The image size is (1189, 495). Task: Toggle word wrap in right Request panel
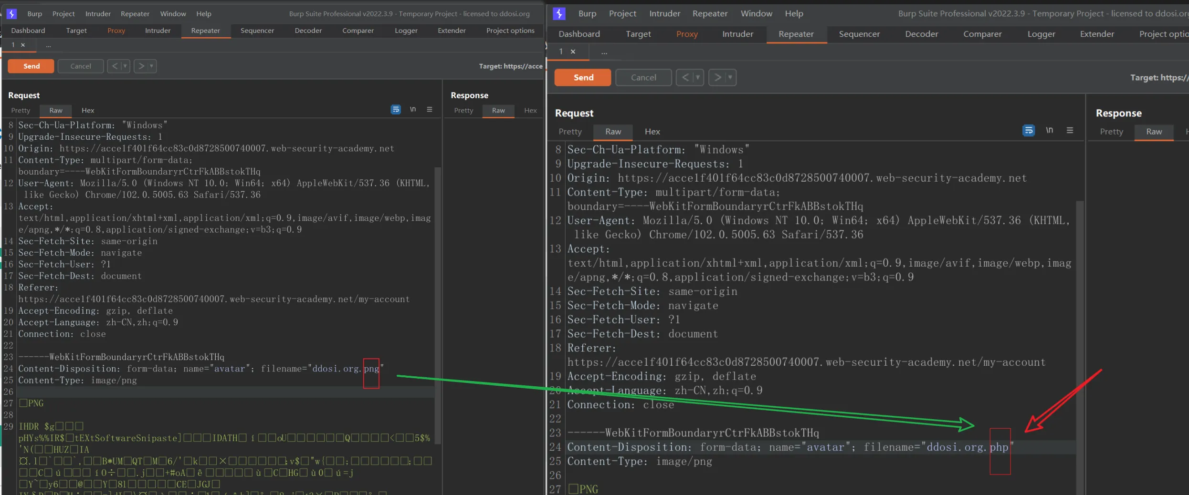click(1029, 130)
